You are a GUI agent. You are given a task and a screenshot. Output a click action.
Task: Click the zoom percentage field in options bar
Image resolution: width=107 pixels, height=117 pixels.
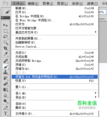click(x=102, y=12)
